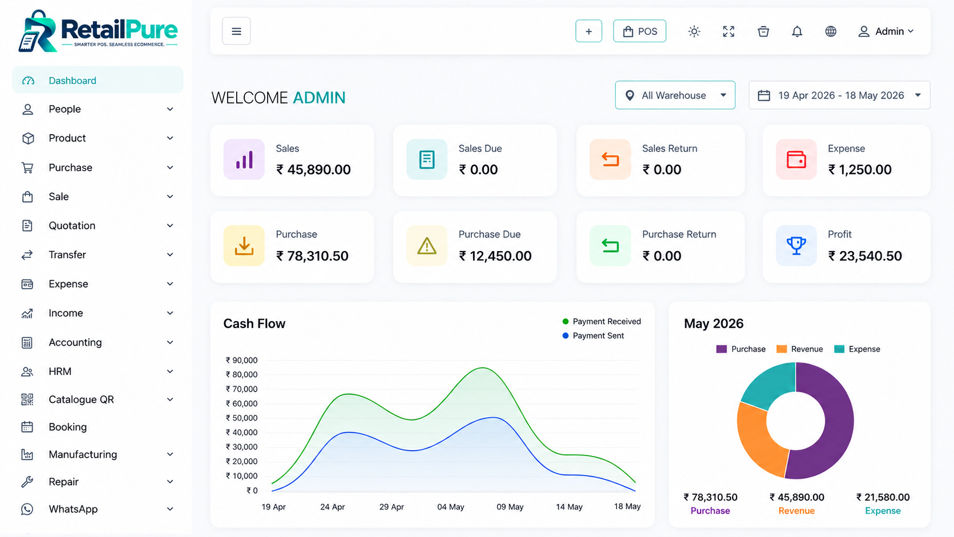Viewport: 954px width, 537px height.
Task: Expand the People menu chevron
Action: [170, 109]
